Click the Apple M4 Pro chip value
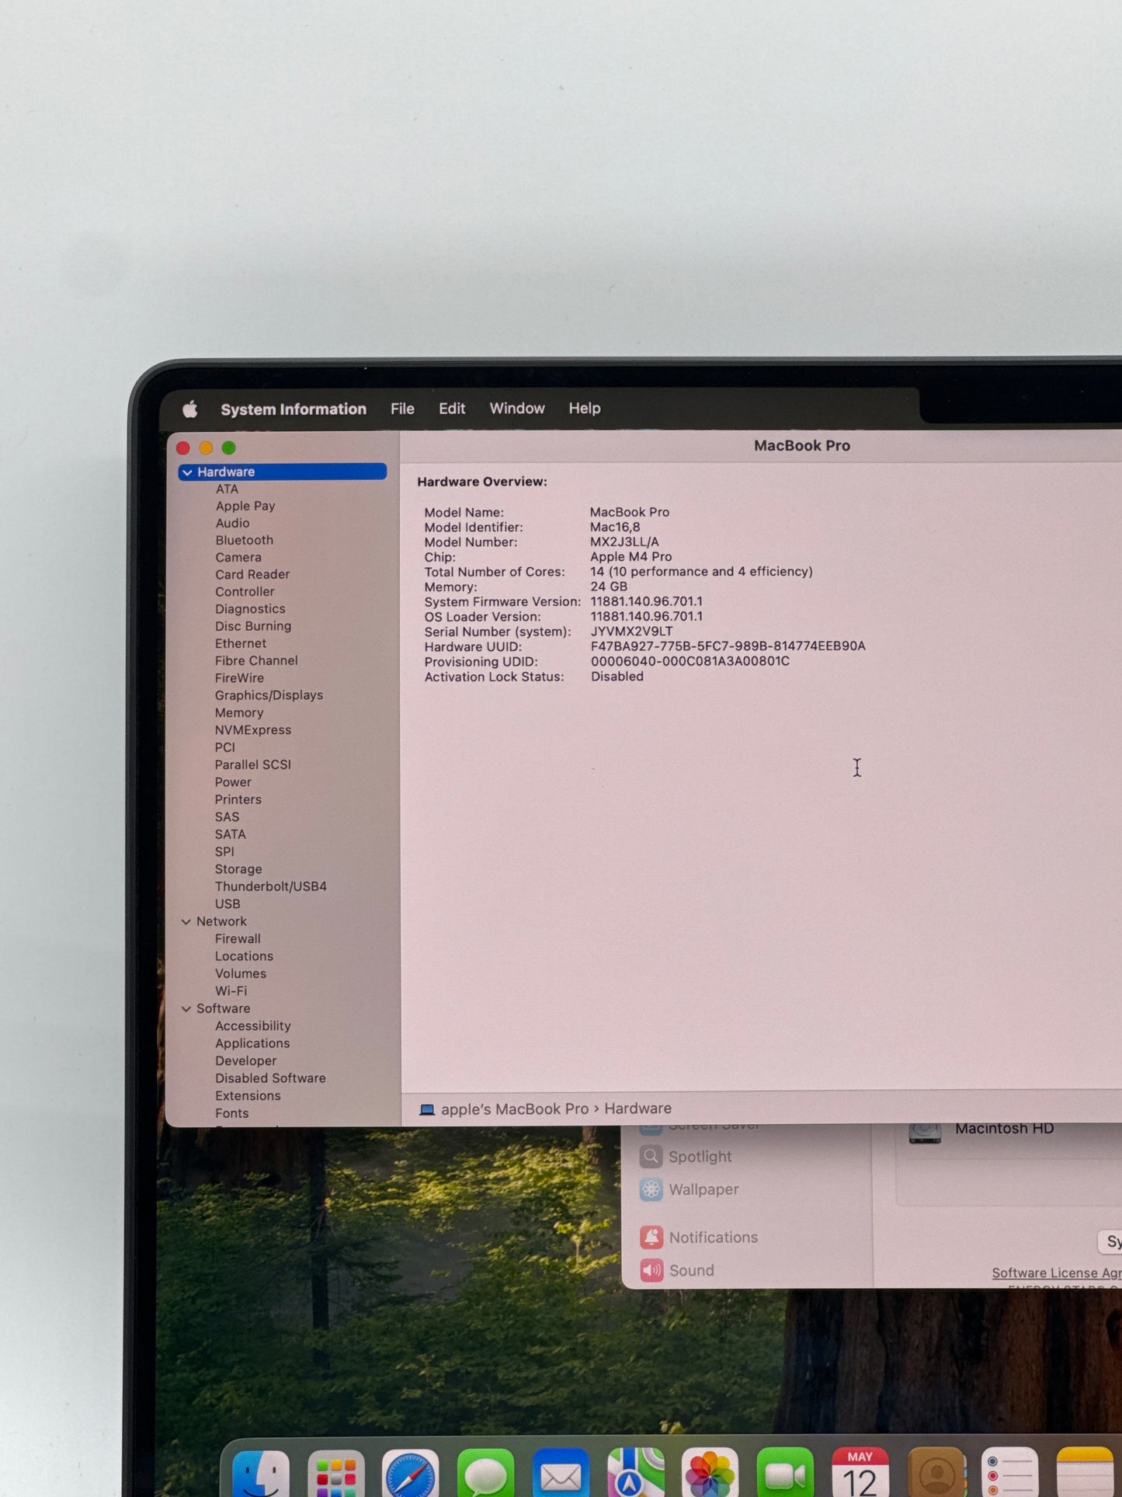The height and width of the screenshot is (1497, 1122). pos(630,557)
